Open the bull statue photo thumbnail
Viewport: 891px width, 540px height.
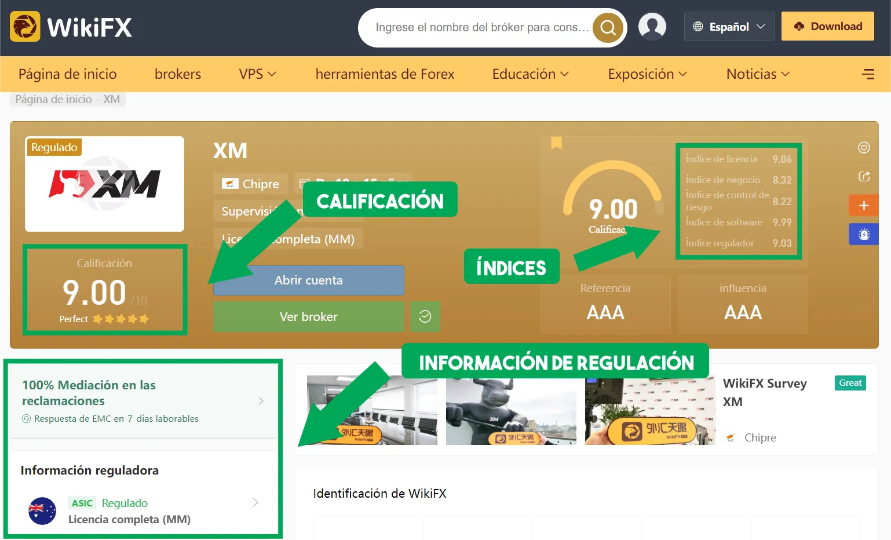point(511,410)
